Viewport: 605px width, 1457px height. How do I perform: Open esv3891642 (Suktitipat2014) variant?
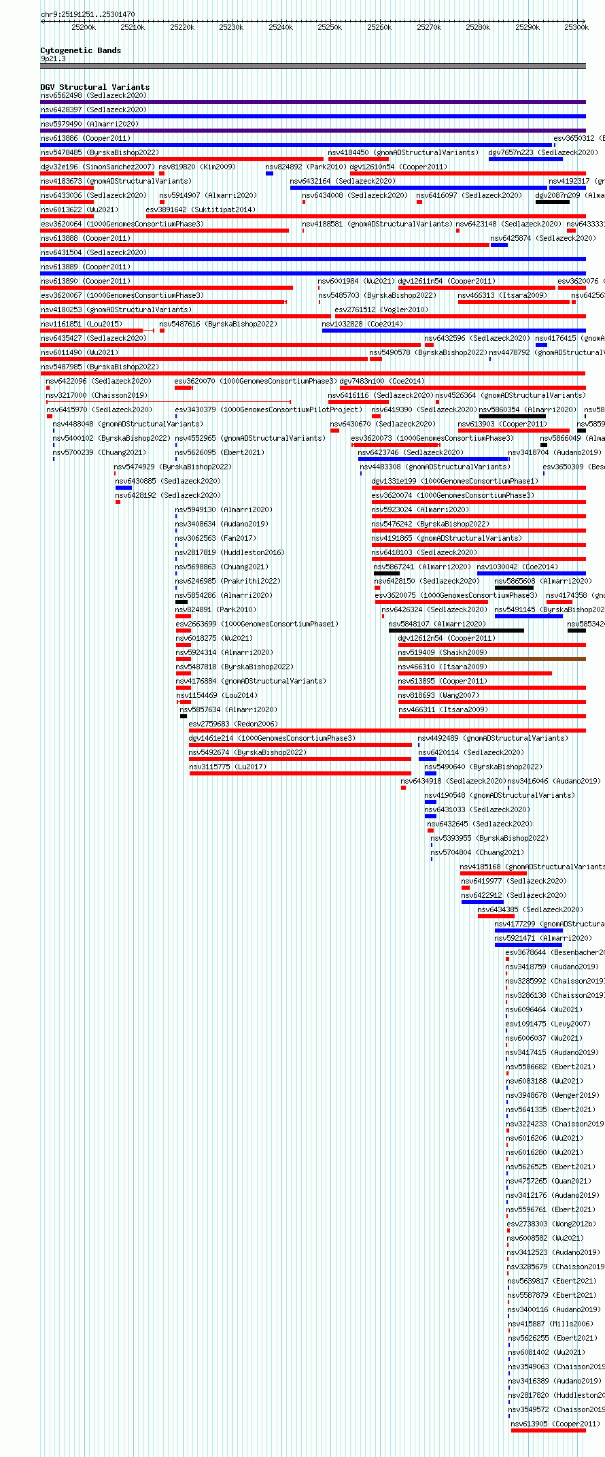(201, 210)
